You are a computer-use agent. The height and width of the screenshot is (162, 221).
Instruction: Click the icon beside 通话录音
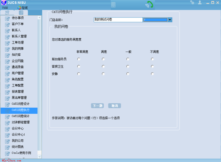7,67
